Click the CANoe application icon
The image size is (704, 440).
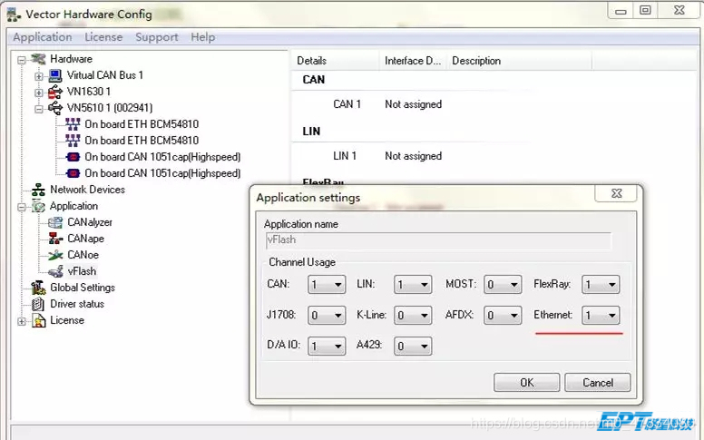pos(55,255)
